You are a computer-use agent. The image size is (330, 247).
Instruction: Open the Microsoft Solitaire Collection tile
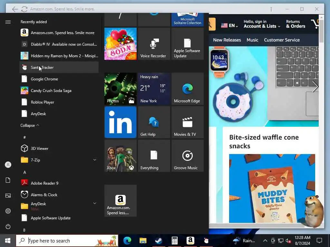point(188,20)
